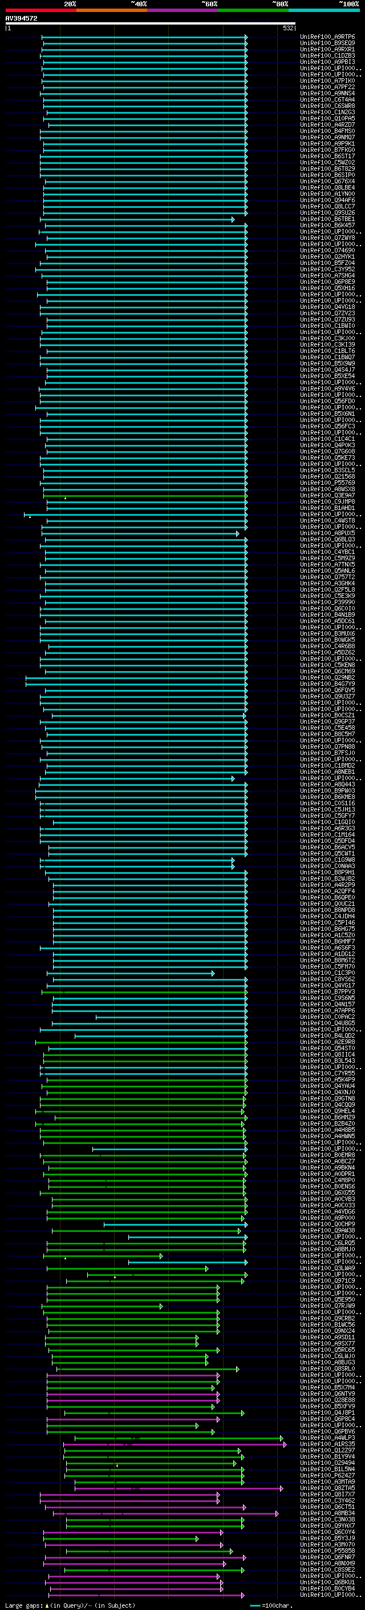Select the UniRef100_Q7ZWY8 label

pos(327,238)
